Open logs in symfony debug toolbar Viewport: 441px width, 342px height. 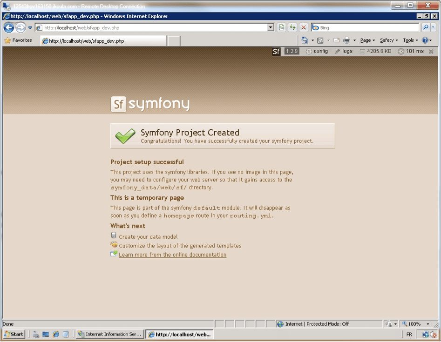tap(344, 51)
